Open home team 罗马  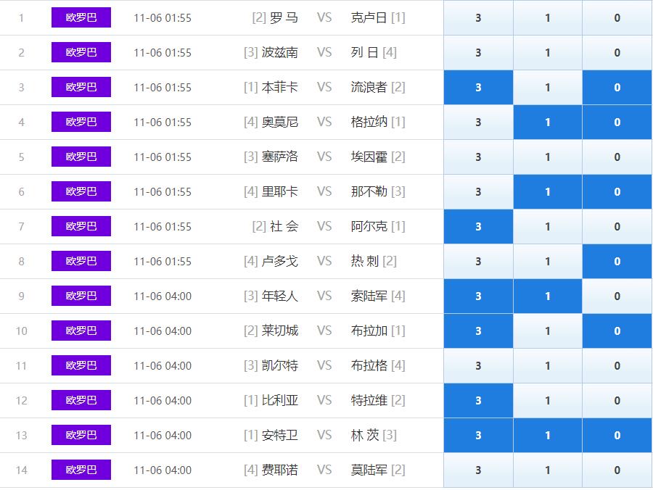click(284, 18)
